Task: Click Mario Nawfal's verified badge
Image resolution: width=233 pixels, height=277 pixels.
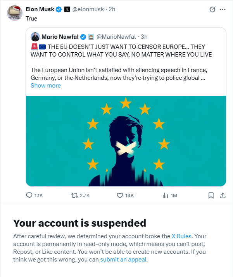Action: point(83,37)
